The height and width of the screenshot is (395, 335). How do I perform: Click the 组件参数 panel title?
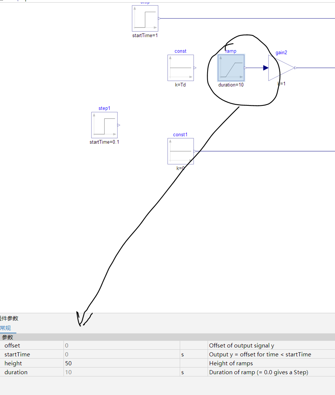click(9, 318)
